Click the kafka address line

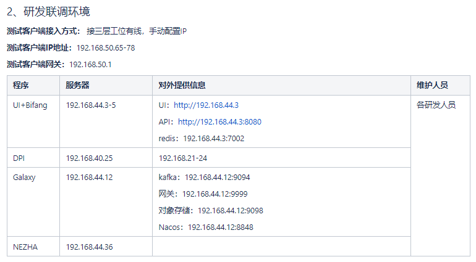click(x=204, y=178)
